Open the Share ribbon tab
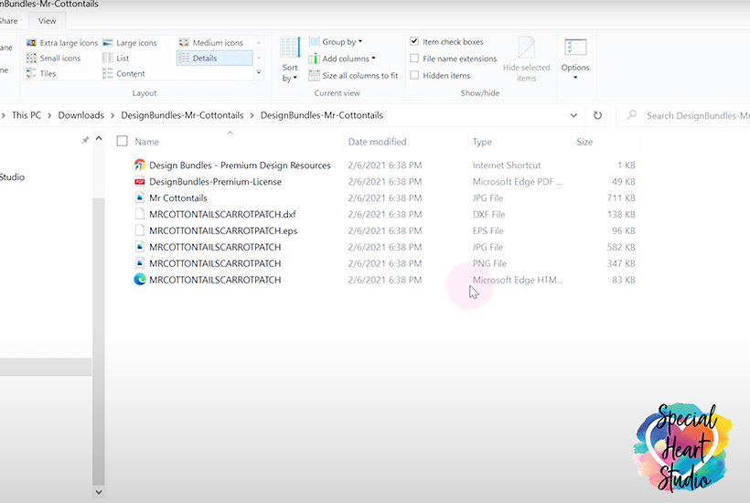Viewport: 750px width, 503px height. pyautogui.click(x=8, y=20)
